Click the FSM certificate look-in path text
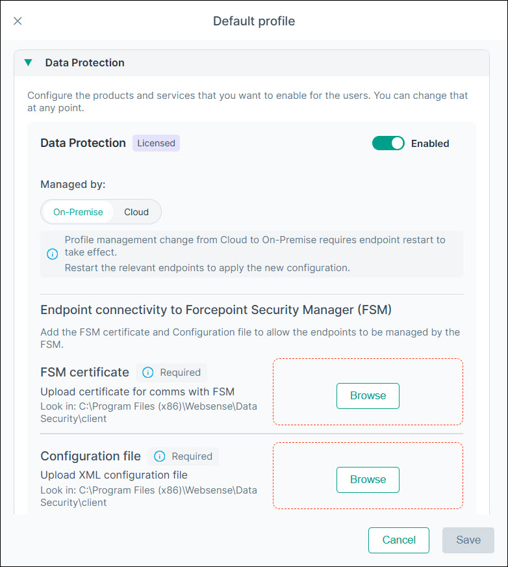 [x=148, y=413]
